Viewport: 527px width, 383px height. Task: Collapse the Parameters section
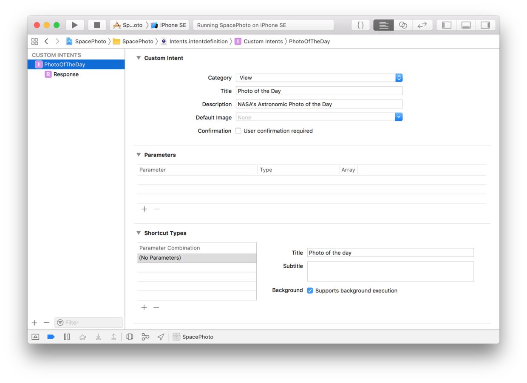(139, 155)
